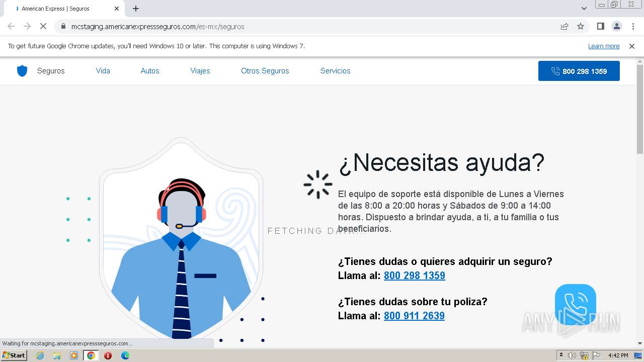
Task: Launch Internet Explorer from taskbar
Action: (40, 355)
